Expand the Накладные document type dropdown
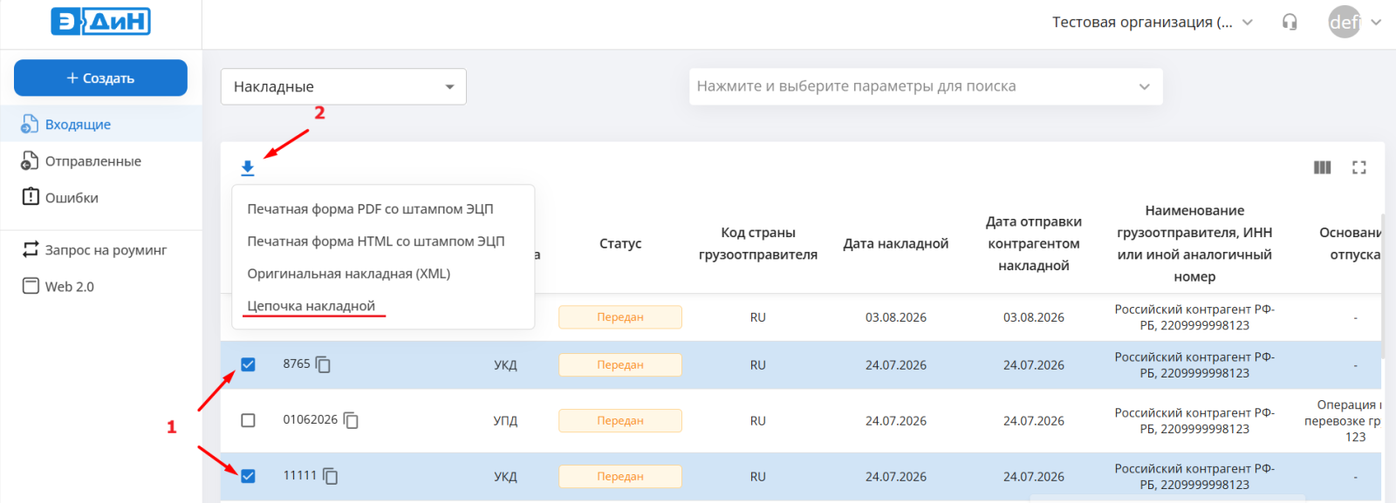 [x=344, y=86]
